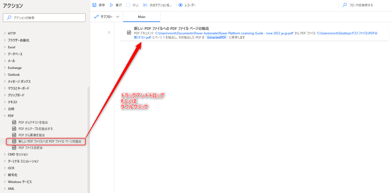Switch to the Main tab
Screen dimensions: 392x193
coord(142,17)
